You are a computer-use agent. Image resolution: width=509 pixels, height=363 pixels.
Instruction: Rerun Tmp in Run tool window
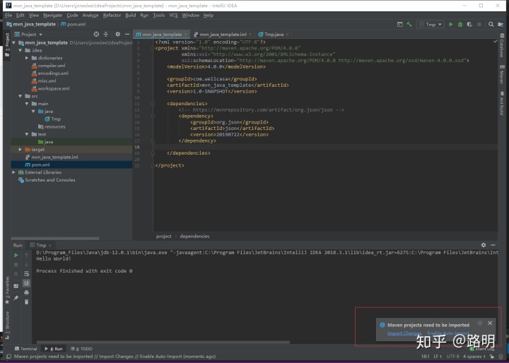pyautogui.click(x=16, y=255)
